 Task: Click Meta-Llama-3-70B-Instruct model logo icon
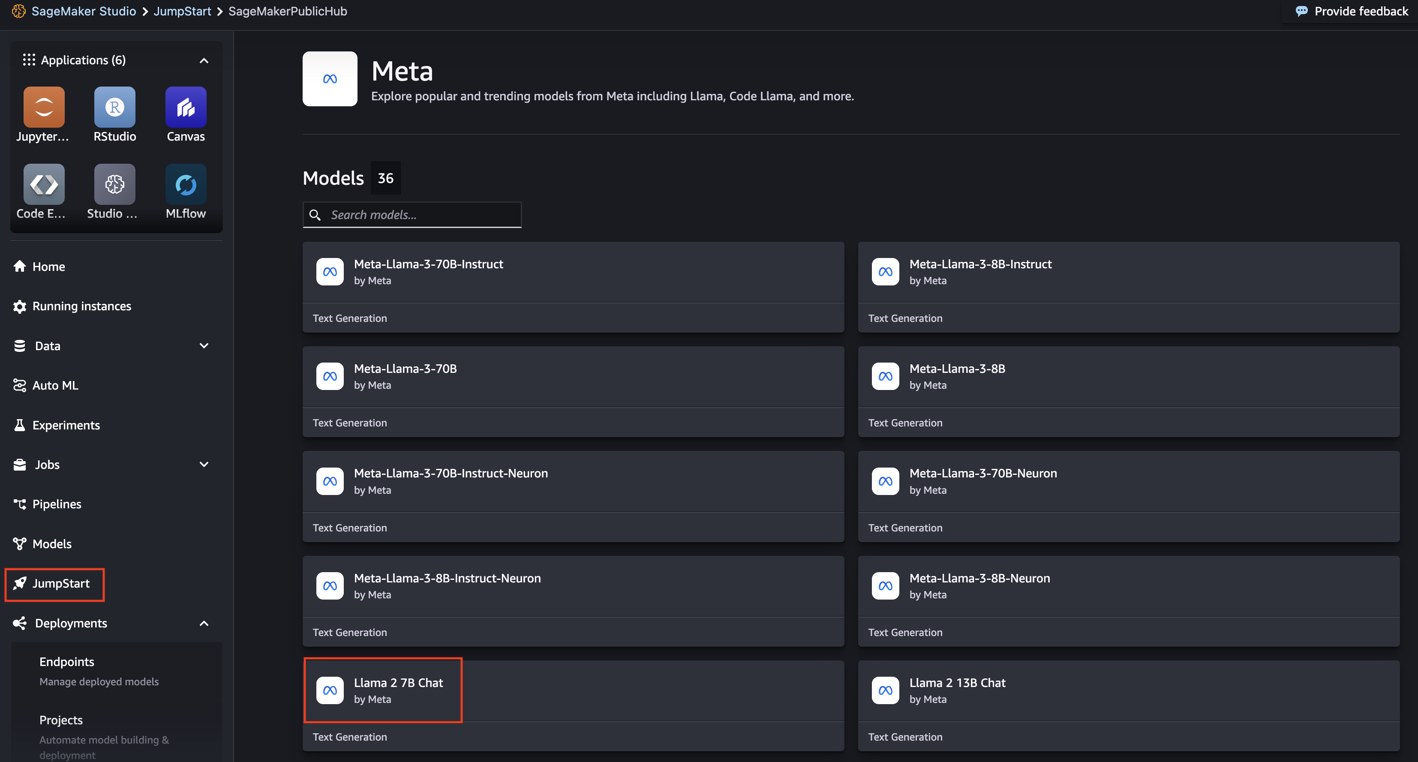pyautogui.click(x=330, y=272)
